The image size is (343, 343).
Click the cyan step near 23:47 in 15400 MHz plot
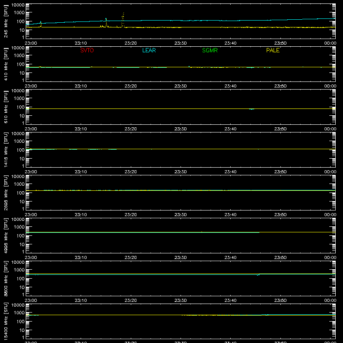point(267,315)
